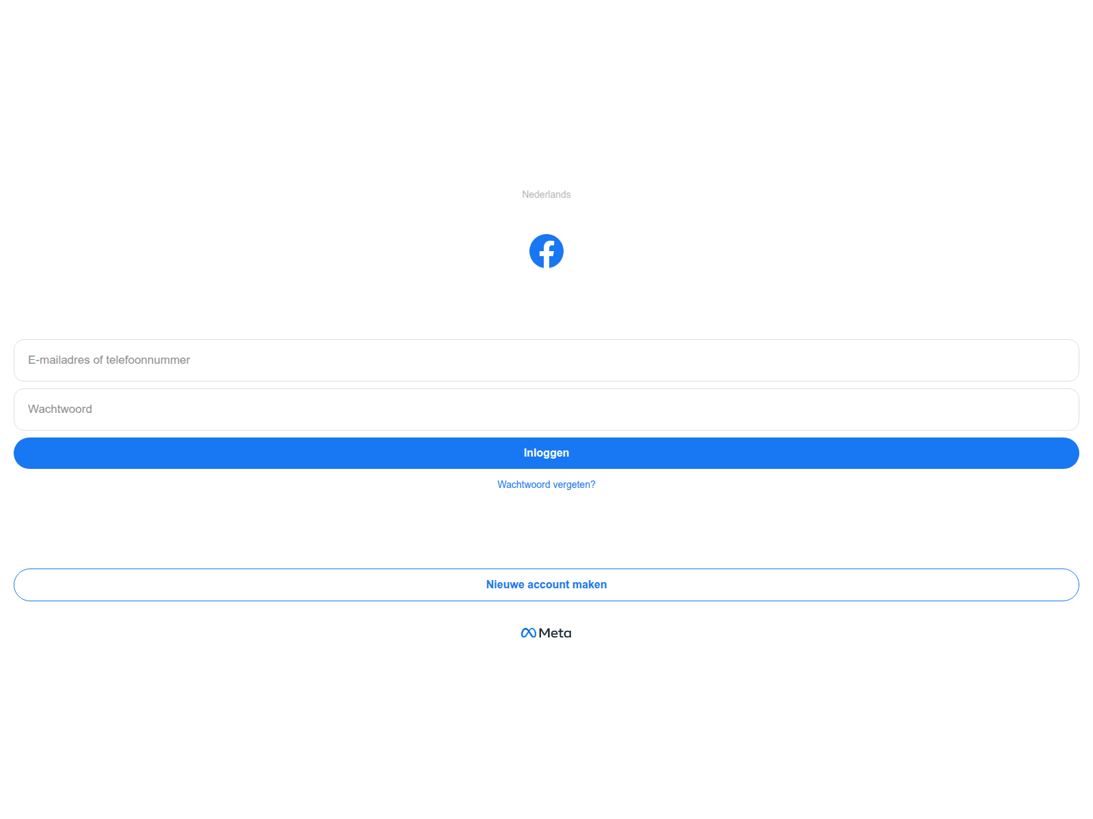
Task: Open the Nederlands language selector
Action: point(546,195)
